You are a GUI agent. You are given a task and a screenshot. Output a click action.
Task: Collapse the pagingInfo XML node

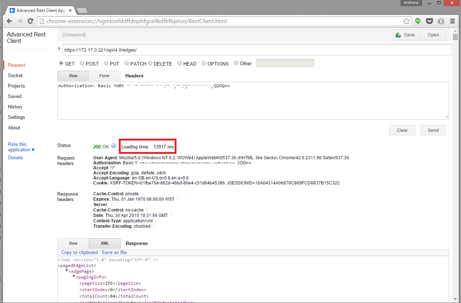pyautogui.click(x=74, y=276)
